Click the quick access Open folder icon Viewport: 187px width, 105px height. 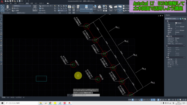[x=8, y=1]
